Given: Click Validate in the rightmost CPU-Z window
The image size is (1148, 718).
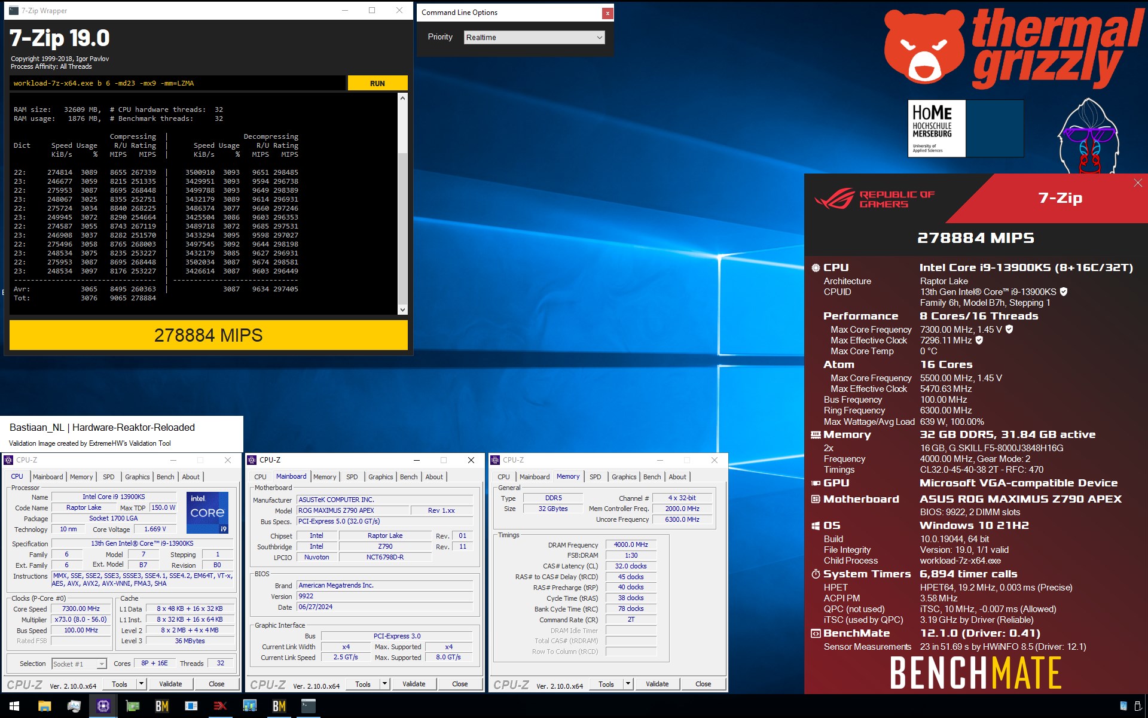Looking at the screenshot, I should (x=657, y=683).
